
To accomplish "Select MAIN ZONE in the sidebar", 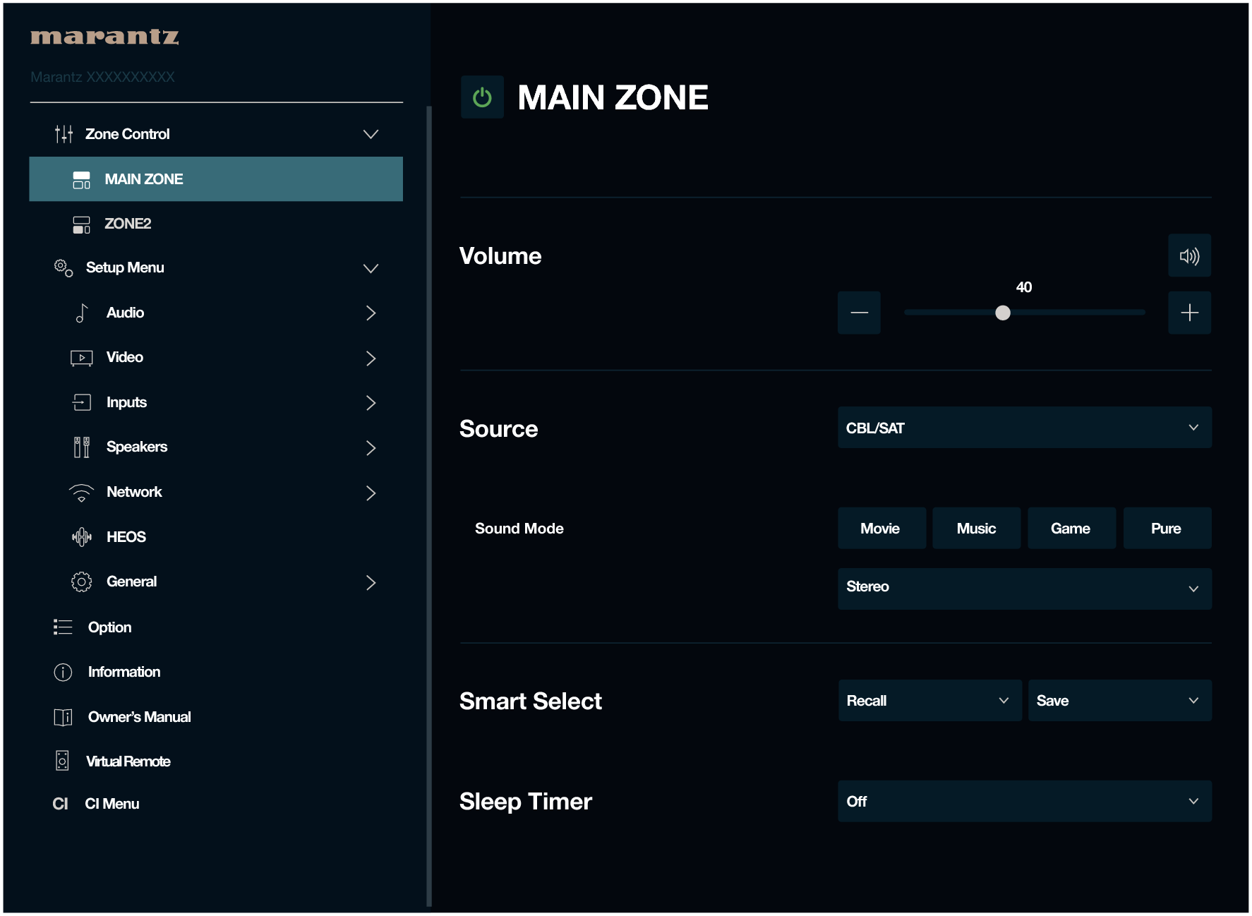I will [x=216, y=179].
